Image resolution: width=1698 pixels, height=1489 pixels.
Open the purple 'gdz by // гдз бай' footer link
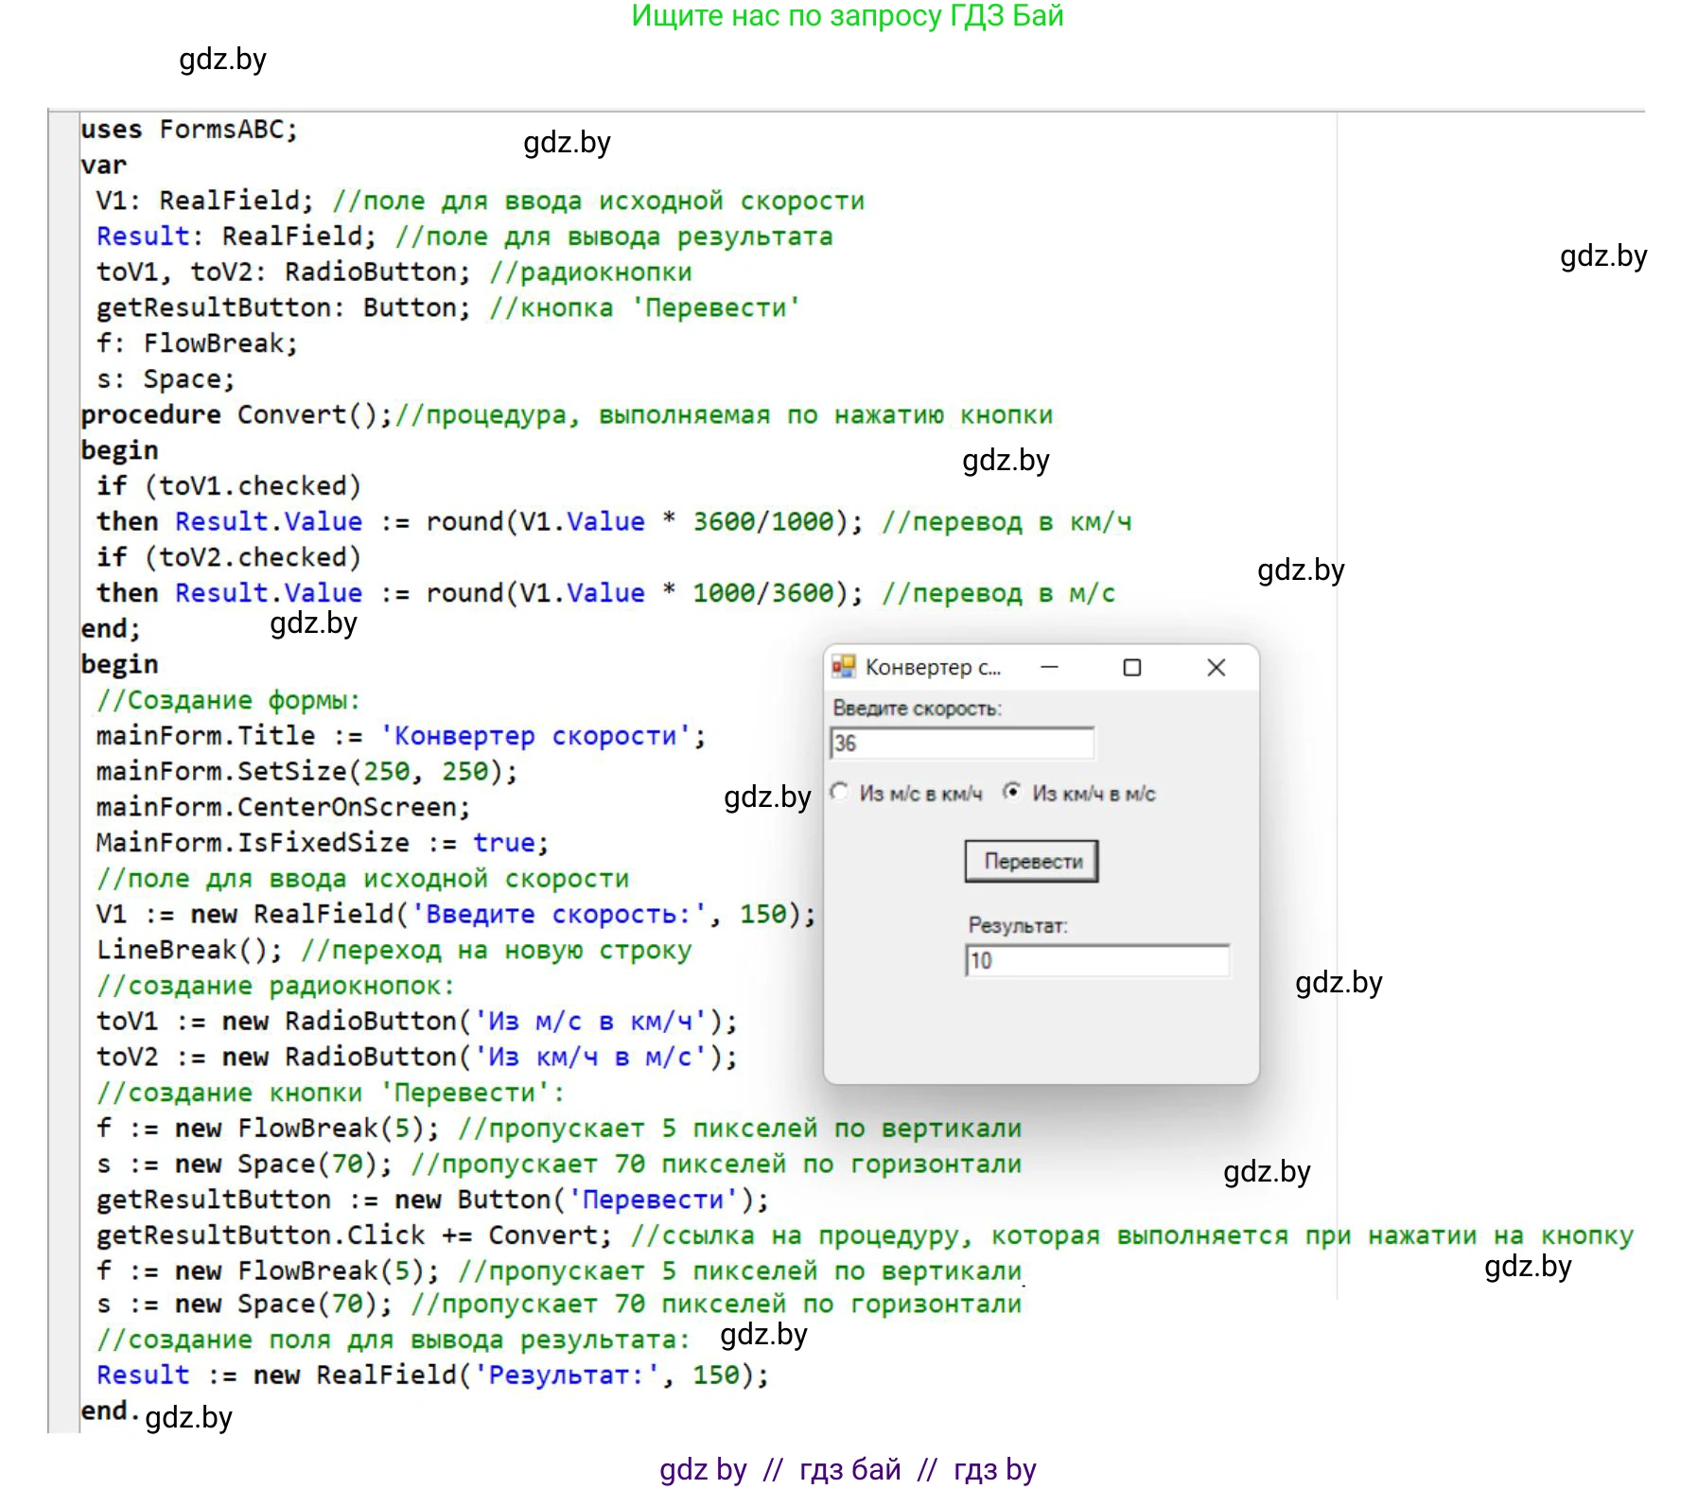click(848, 1469)
